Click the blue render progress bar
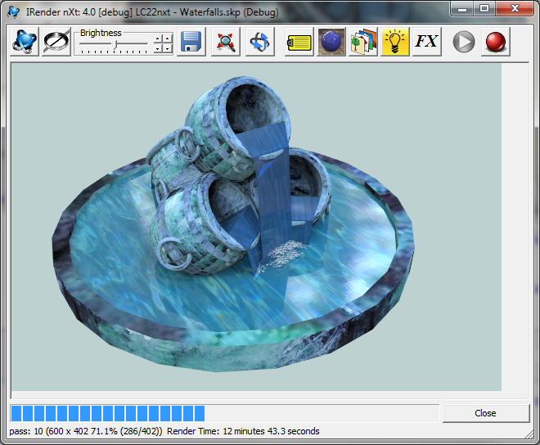The image size is (540, 445). coord(107,413)
